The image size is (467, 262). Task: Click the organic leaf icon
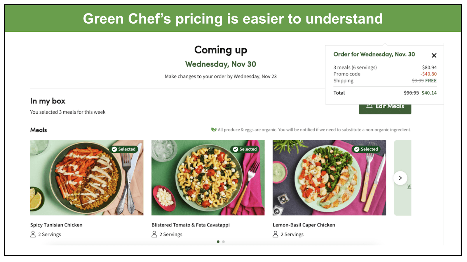214,130
